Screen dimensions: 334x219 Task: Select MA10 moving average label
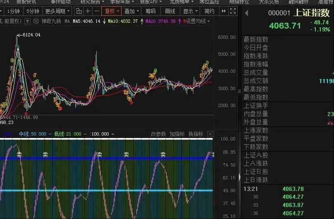click(x=123, y=21)
